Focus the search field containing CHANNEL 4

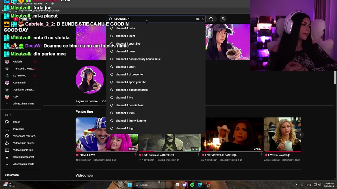pyautogui.click(x=155, y=19)
